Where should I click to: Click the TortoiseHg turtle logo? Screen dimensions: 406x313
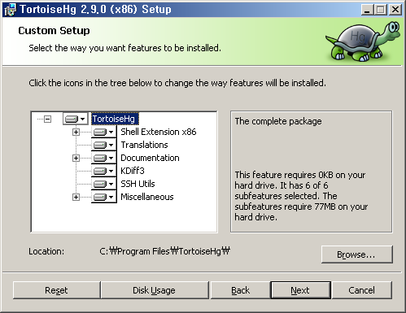(363, 41)
